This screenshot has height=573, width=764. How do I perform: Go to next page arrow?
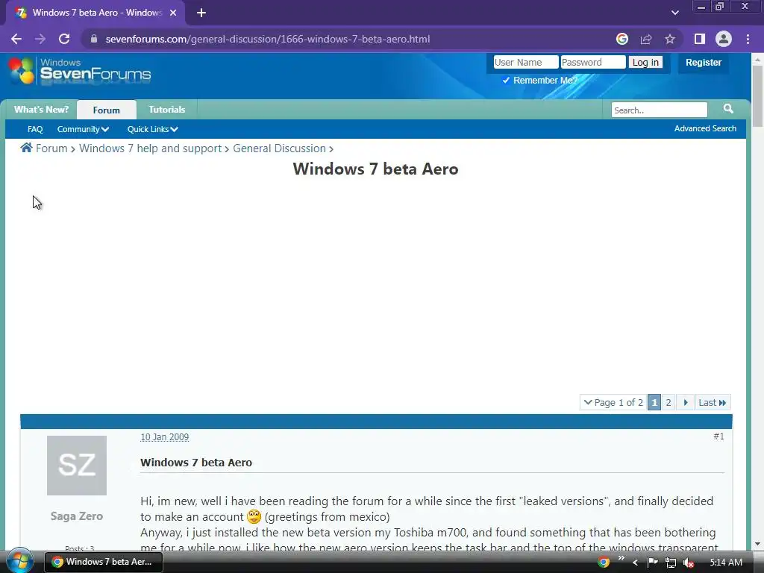(685, 402)
